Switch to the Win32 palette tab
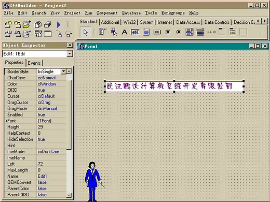 coord(129,22)
